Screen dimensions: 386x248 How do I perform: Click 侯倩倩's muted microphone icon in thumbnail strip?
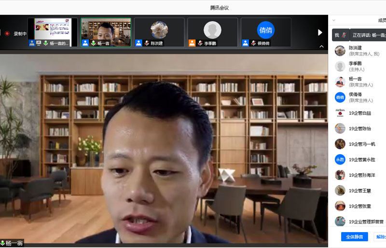pyautogui.click(x=253, y=43)
